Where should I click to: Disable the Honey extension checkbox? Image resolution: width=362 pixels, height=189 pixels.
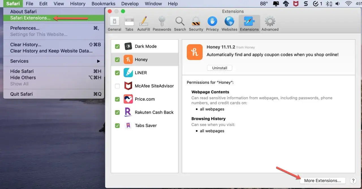pyautogui.click(x=117, y=60)
